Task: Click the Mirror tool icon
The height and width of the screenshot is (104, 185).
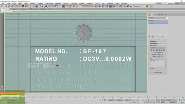Action: click(x=96, y=6)
